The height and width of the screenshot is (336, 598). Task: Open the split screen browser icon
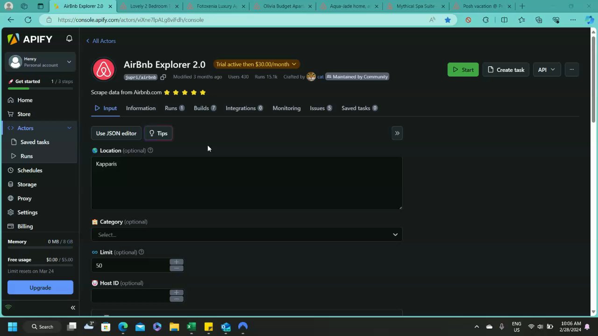504,20
